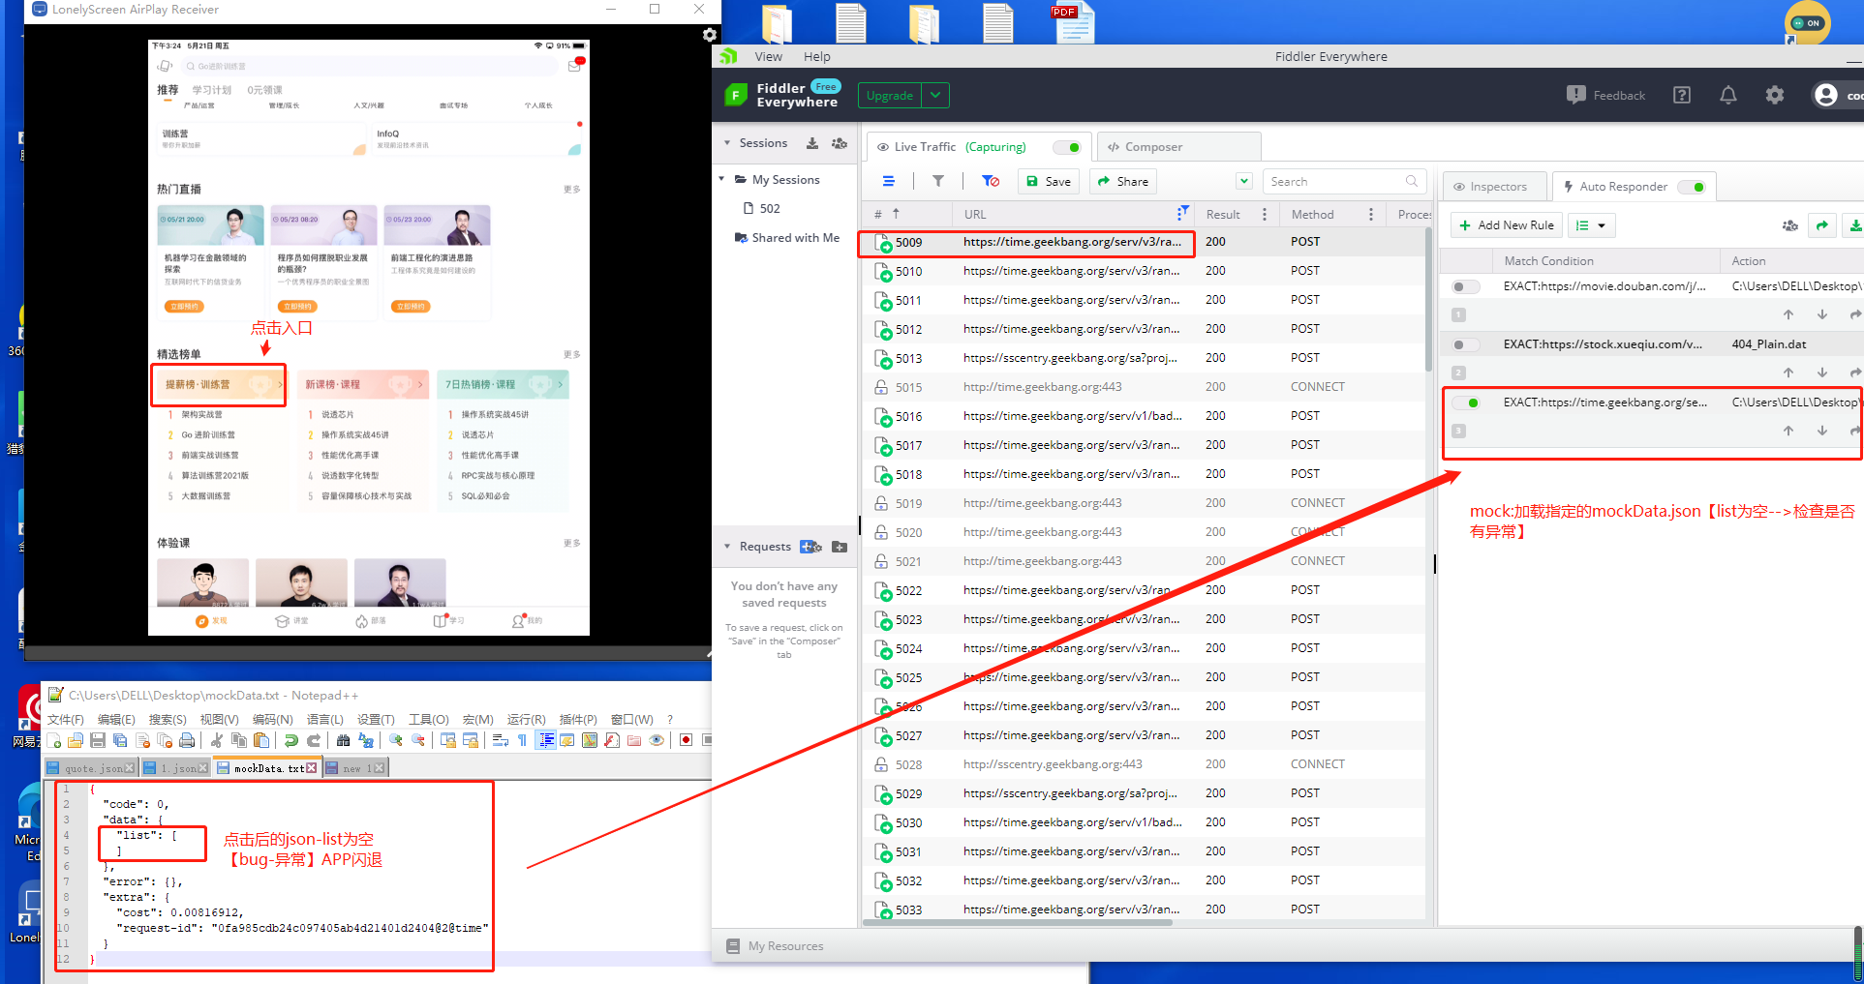Toggle Live Traffic capturing switch

(1067, 147)
